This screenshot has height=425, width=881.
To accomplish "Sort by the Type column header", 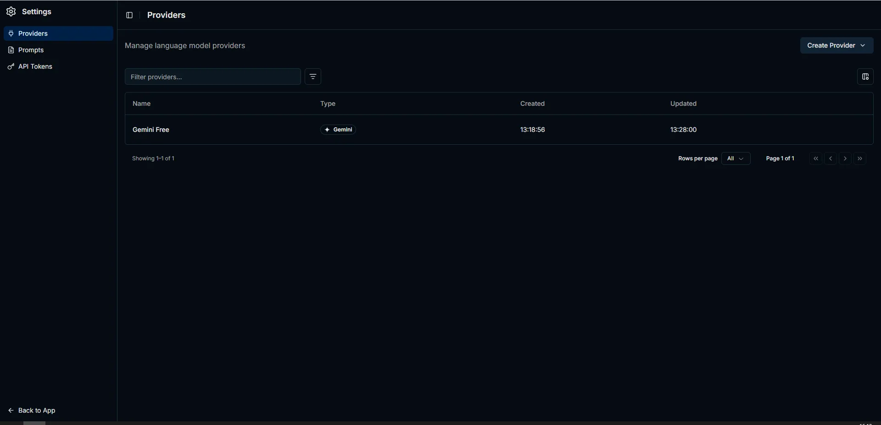I will pos(328,104).
